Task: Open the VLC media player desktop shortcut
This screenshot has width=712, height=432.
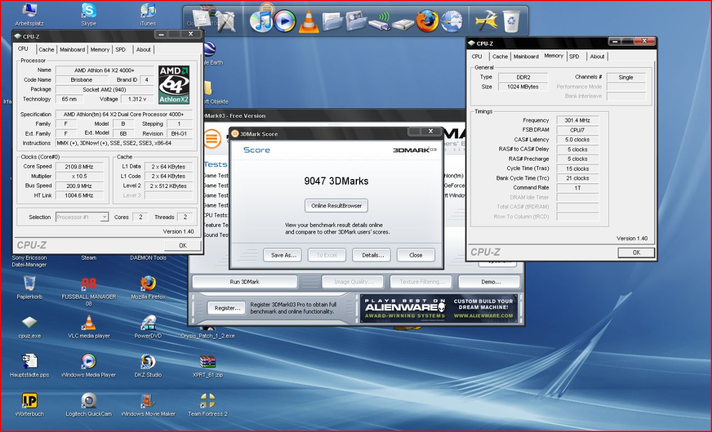Action: coord(89,326)
